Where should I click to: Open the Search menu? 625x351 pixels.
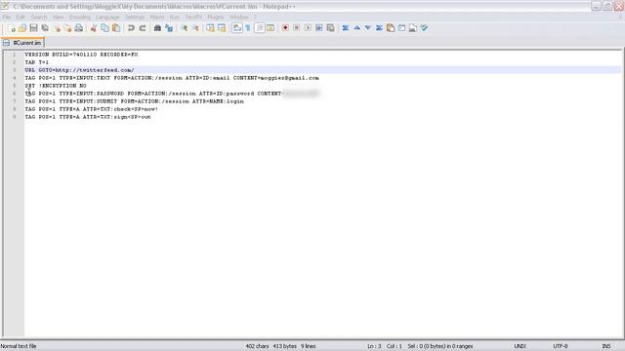39,18
